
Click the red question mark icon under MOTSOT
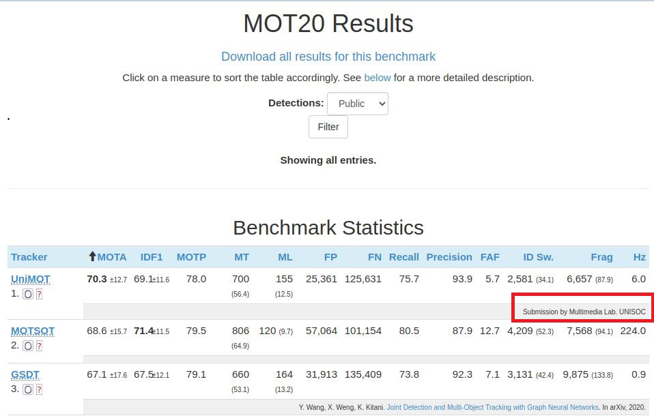coord(39,346)
